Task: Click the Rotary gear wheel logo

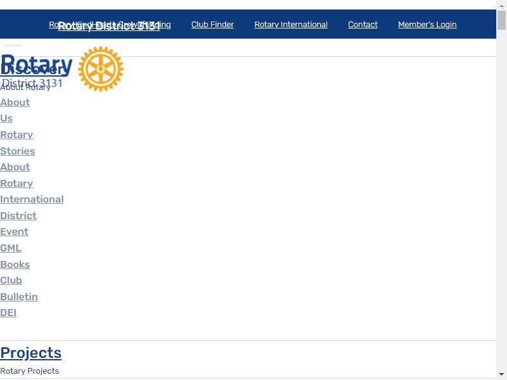Action: 101,69
